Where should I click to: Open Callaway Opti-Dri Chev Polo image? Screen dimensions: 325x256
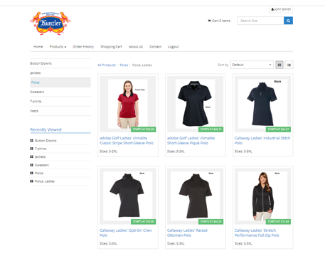pos(128,196)
